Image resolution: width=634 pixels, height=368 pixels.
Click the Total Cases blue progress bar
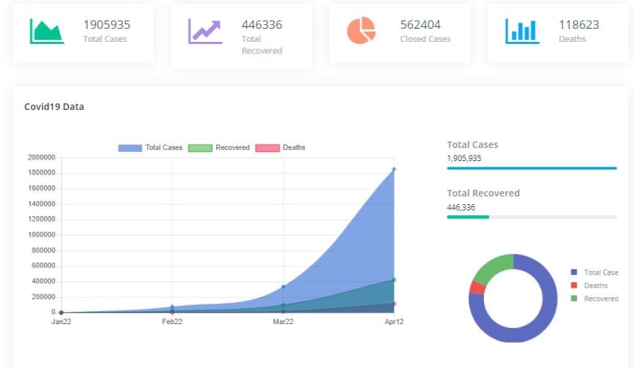pos(531,168)
